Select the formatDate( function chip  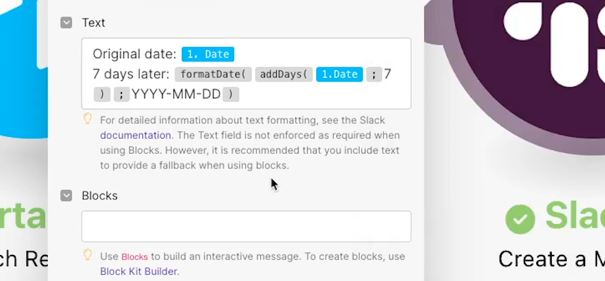click(x=213, y=74)
